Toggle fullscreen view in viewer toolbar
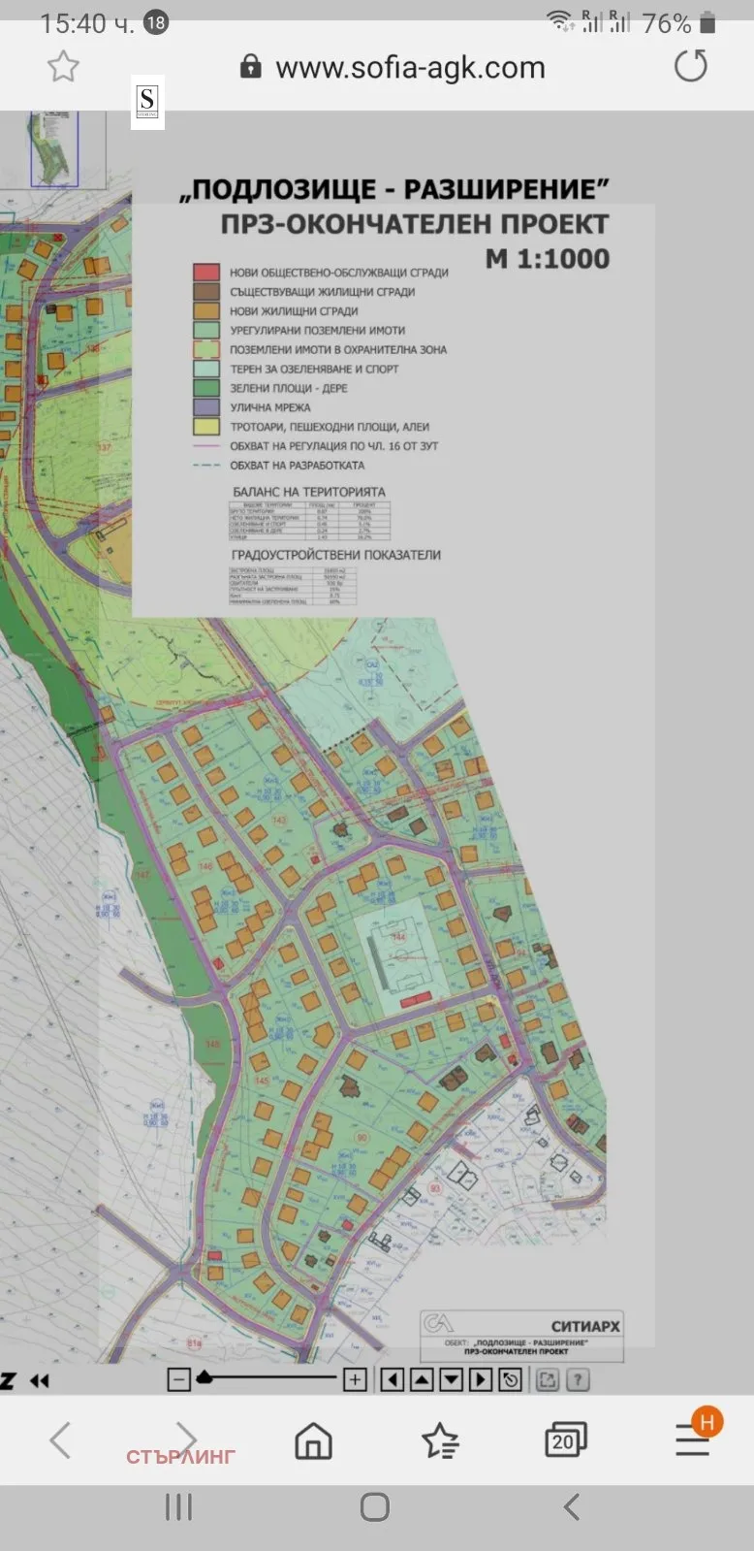The image size is (754, 1551). coord(548,1379)
